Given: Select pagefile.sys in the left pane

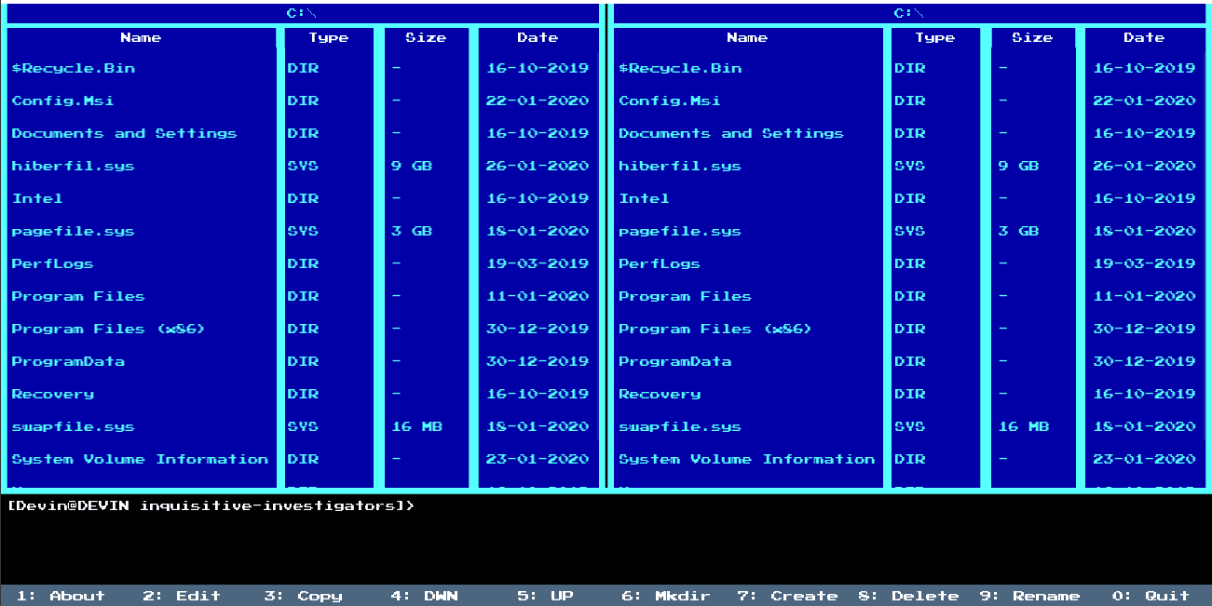Looking at the screenshot, I should [x=74, y=231].
